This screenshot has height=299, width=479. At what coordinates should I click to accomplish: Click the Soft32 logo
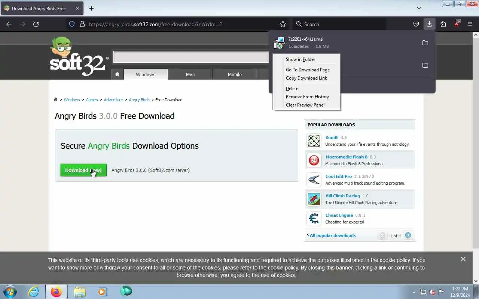tap(79, 56)
